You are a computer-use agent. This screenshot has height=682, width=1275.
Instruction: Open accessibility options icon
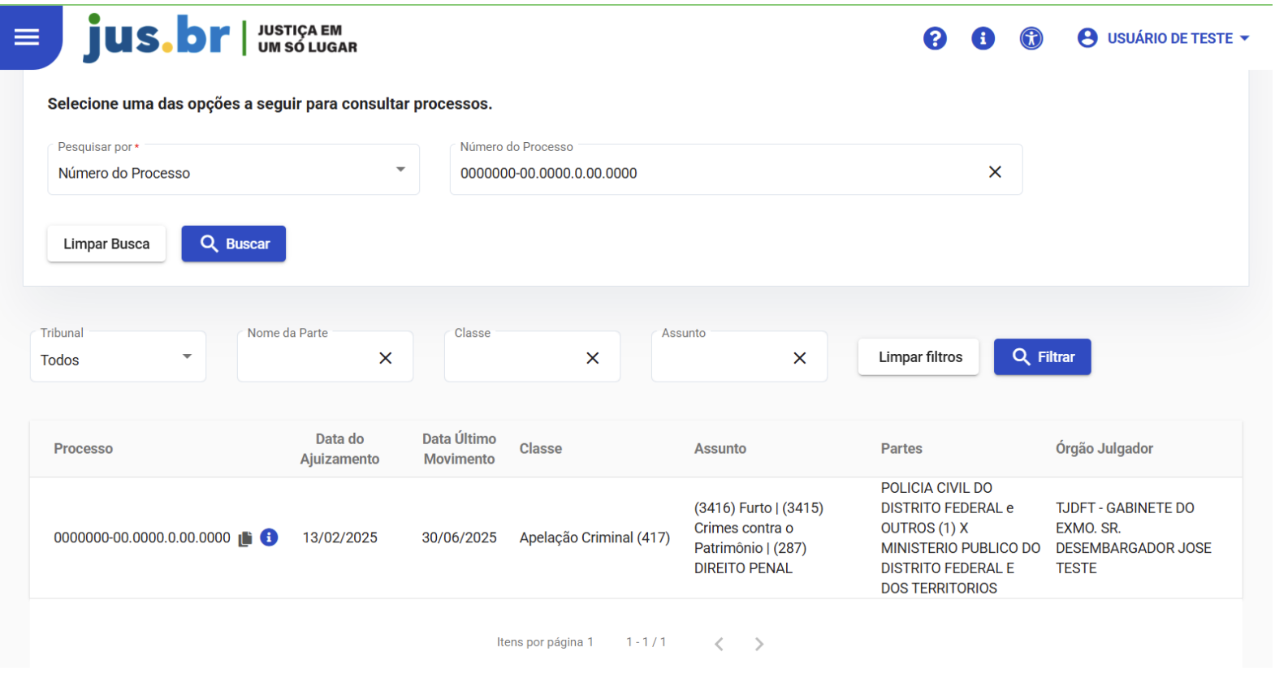[1031, 38]
